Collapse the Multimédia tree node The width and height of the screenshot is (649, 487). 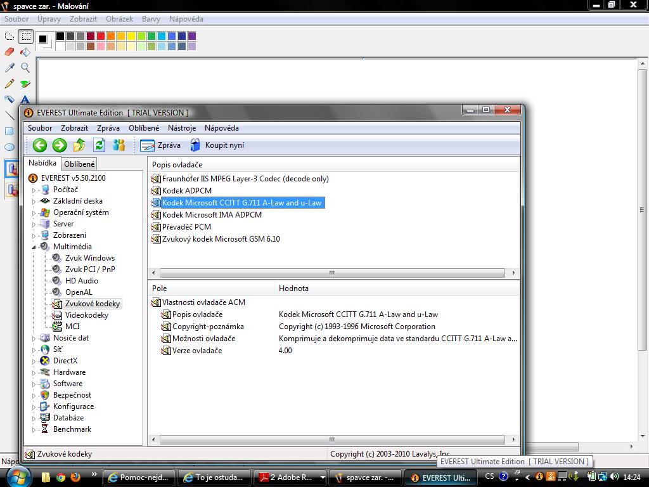pos(34,247)
